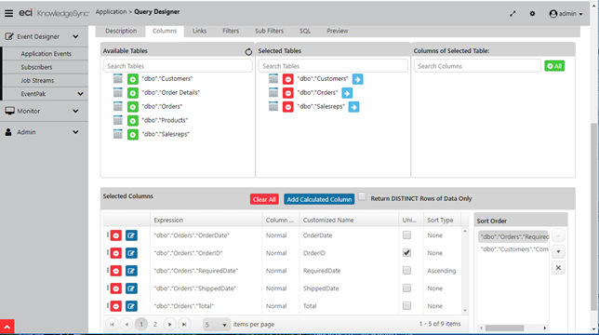Open the Sub Filters tab

(269, 31)
